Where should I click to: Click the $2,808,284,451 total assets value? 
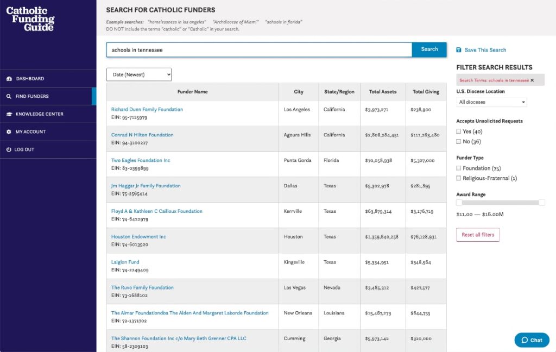[382, 135]
